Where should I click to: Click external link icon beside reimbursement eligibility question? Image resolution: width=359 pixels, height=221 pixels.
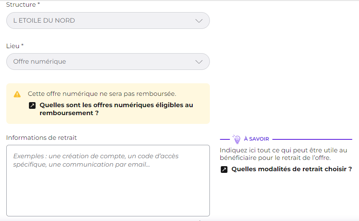point(32,105)
